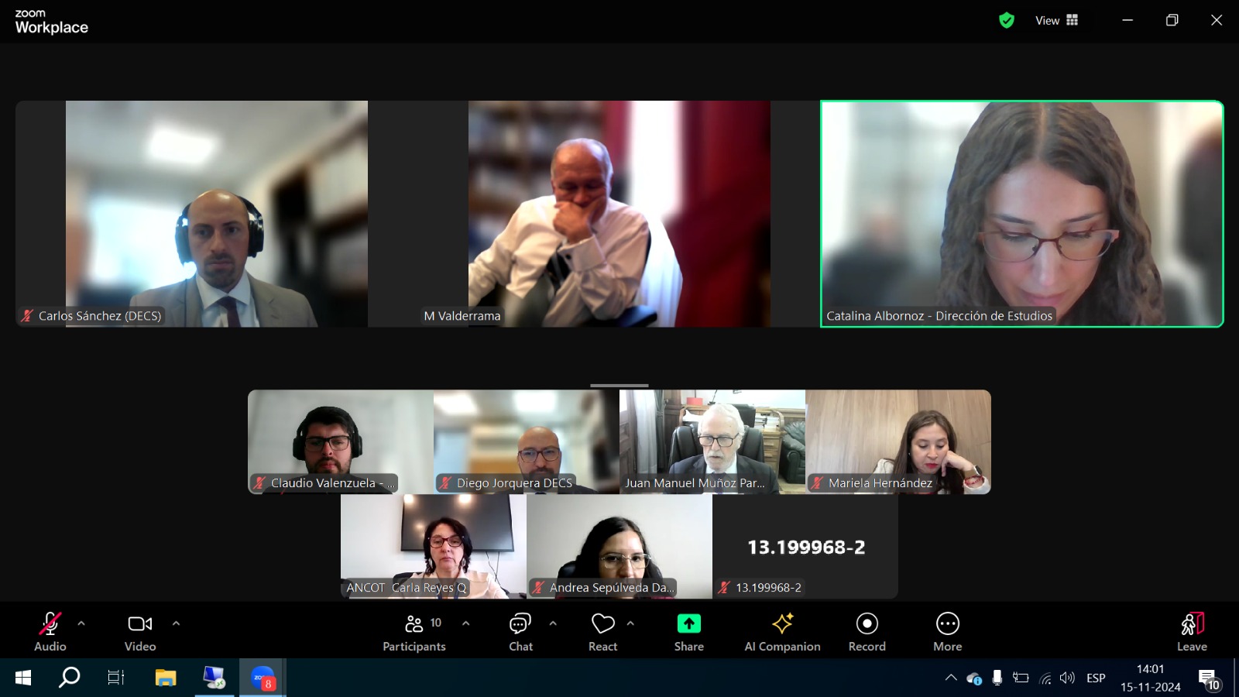Expand React options chevron
1239x697 pixels.
click(630, 623)
